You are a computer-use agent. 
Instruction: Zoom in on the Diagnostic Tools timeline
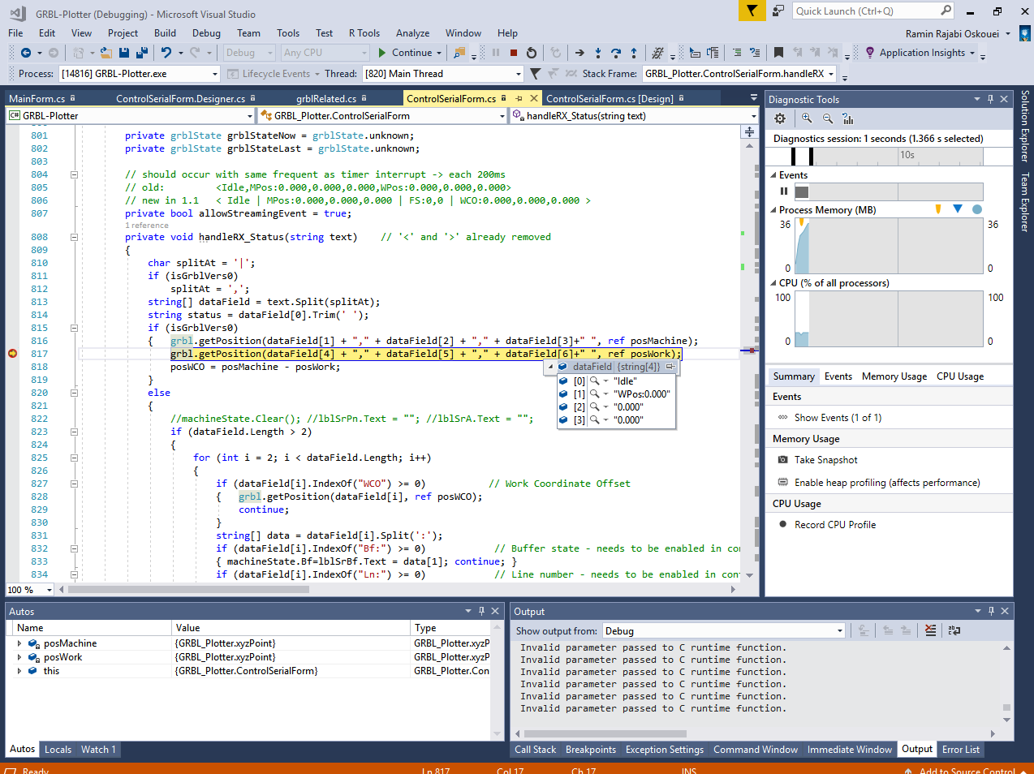807,118
